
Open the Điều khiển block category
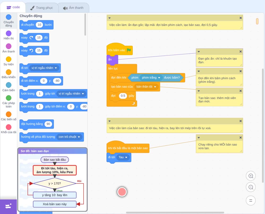point(8,74)
